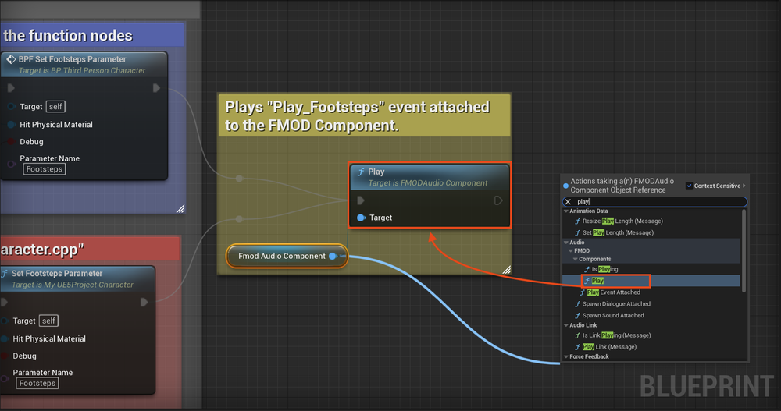Collapse the Audio Link category
Image resolution: width=781 pixels, height=411 pixels.
pos(565,325)
